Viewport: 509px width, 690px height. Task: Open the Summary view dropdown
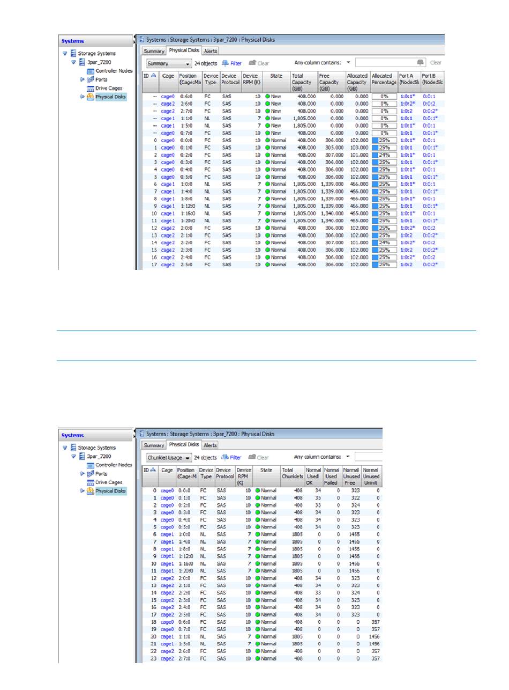168,63
